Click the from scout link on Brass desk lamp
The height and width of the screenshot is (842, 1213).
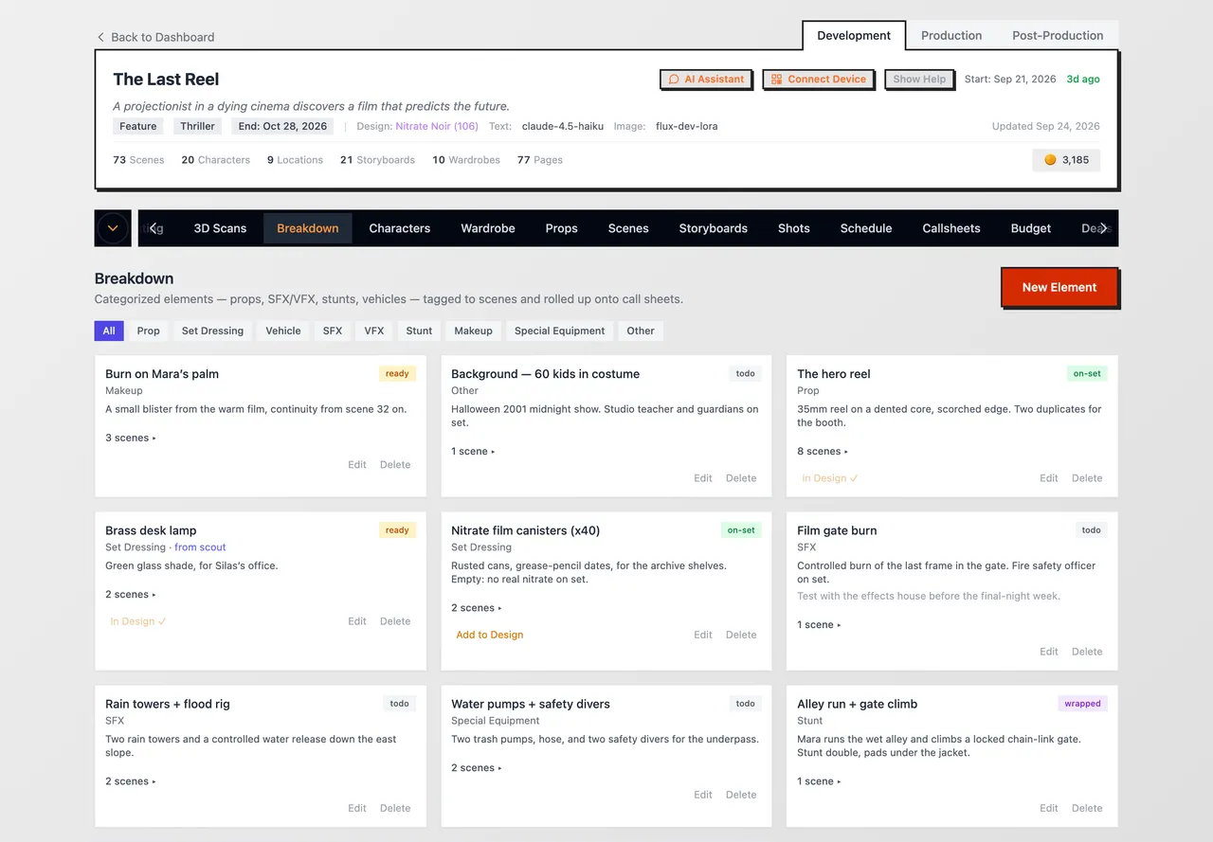(x=200, y=547)
